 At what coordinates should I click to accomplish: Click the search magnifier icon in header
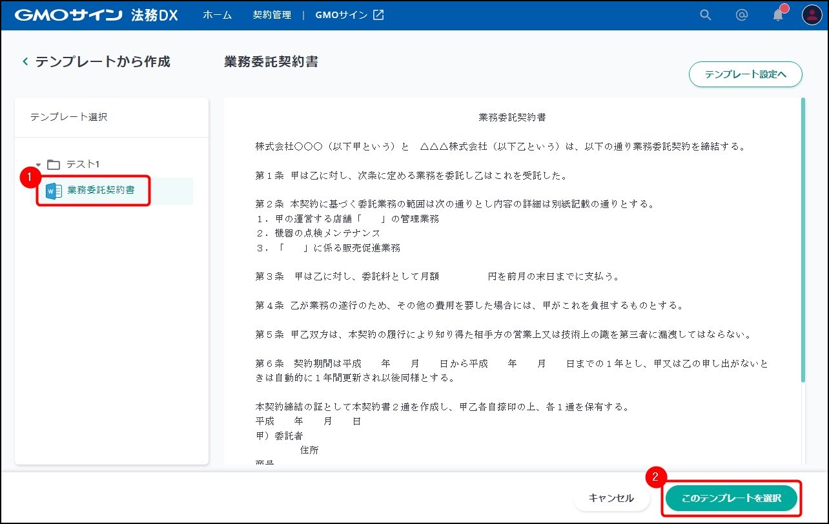[x=706, y=15]
